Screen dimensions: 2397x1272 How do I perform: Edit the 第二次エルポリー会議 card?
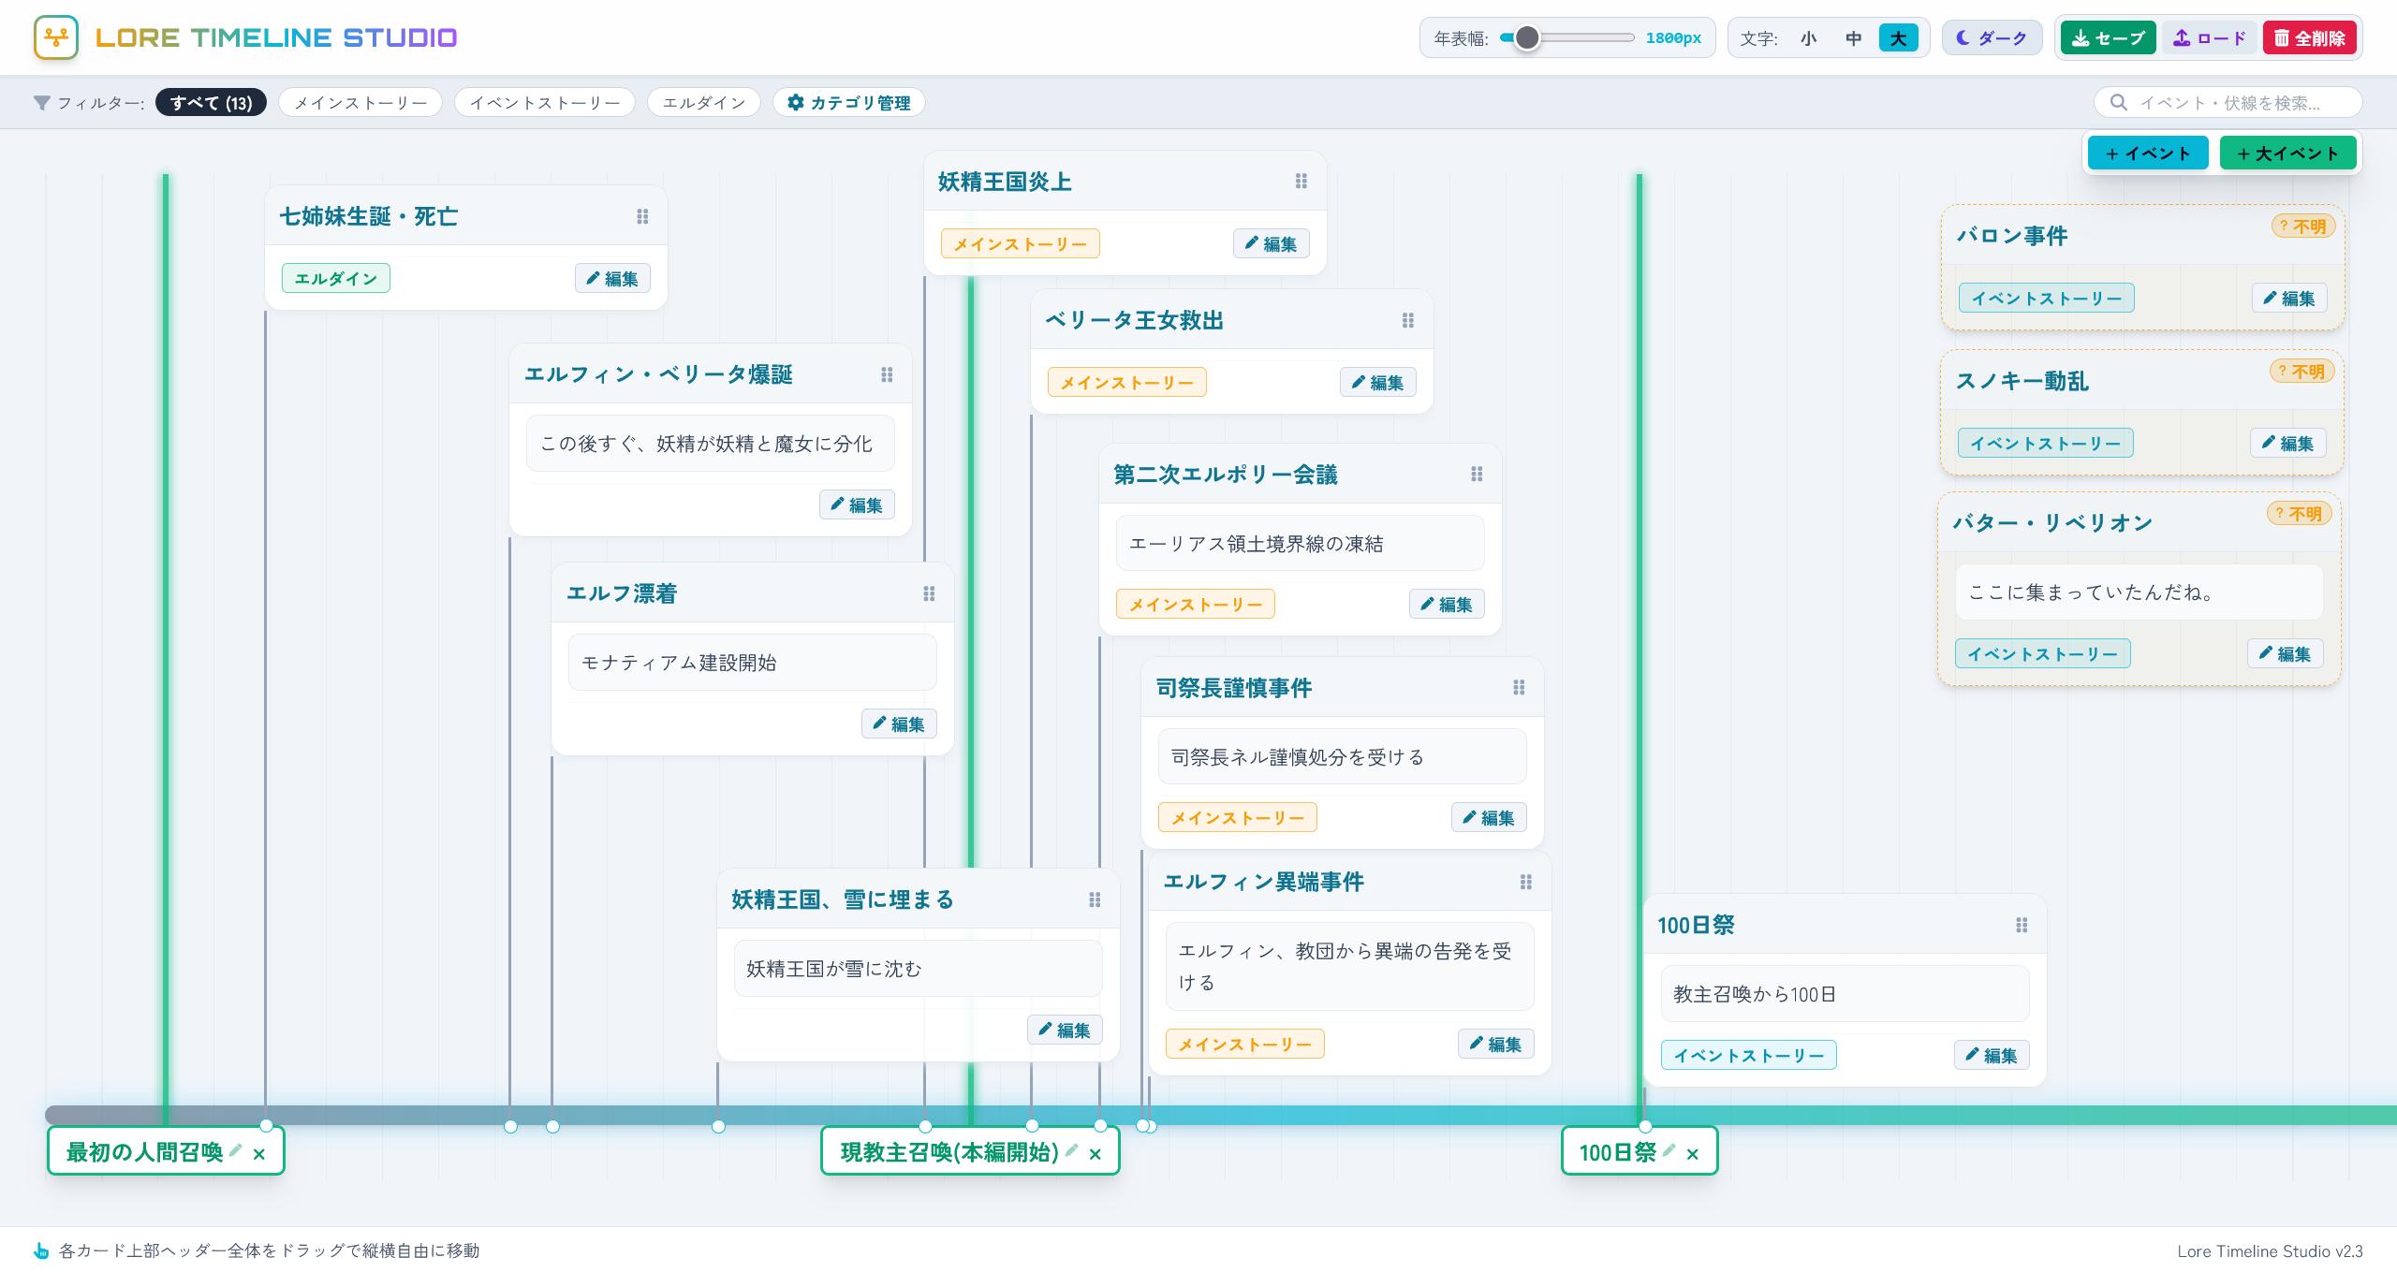pos(1447,604)
